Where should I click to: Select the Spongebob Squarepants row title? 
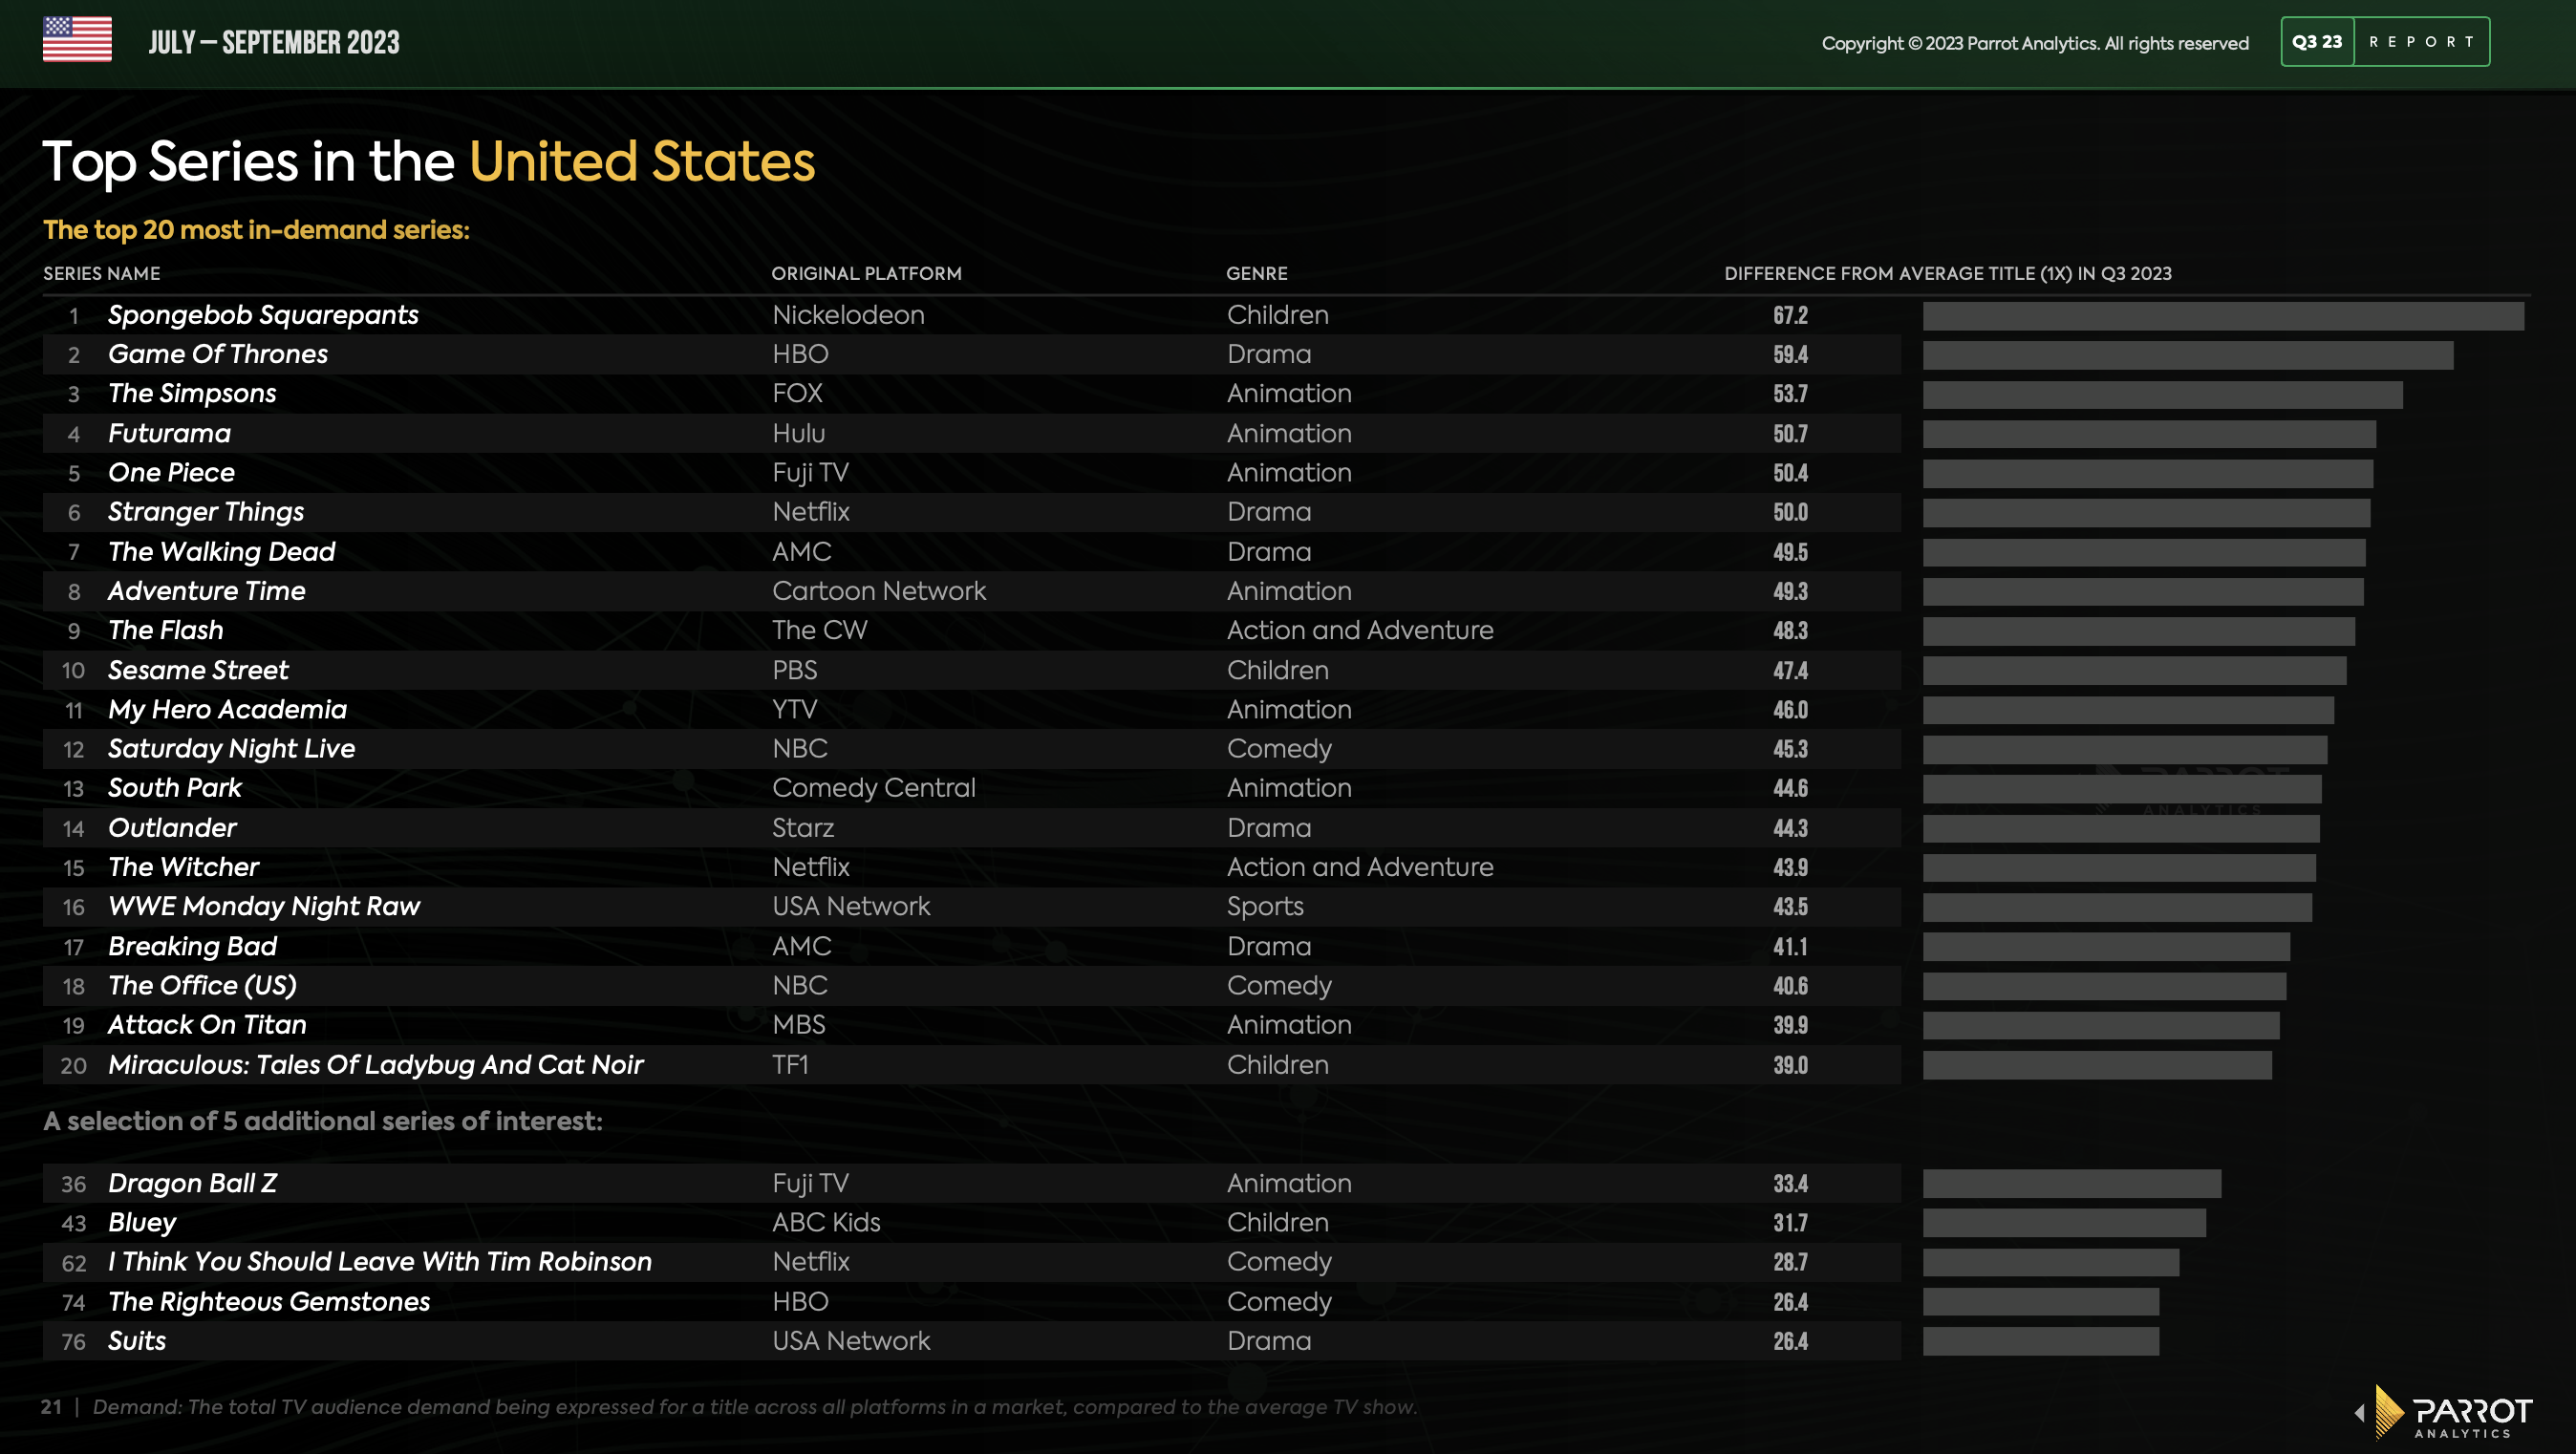pos(263,315)
